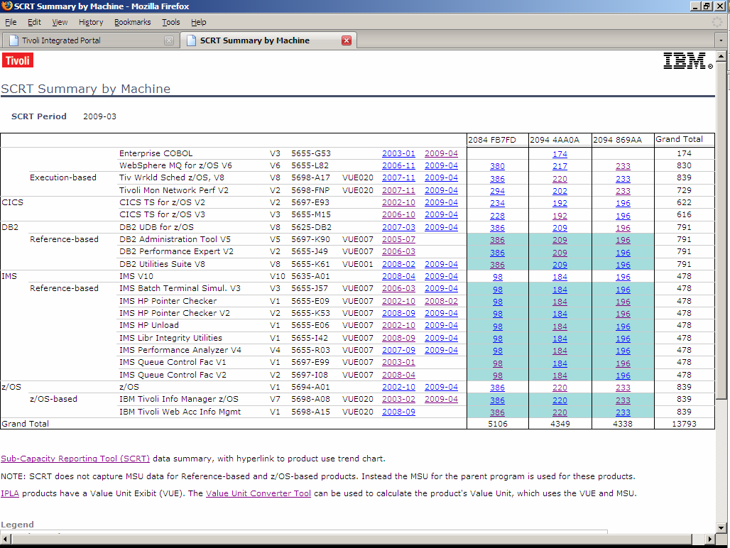Open WebSphere MQ 2006-11 date link
This screenshot has height=548, width=730.
coord(398,165)
